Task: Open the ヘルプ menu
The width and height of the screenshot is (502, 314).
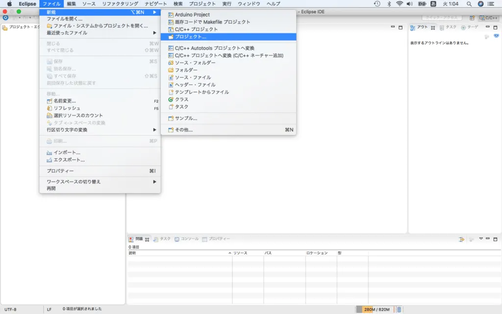Action: click(x=273, y=4)
